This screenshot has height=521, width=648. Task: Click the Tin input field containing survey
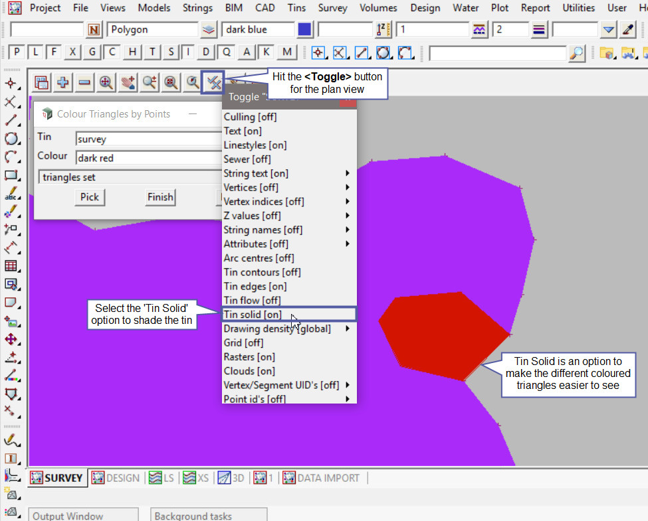pos(146,139)
